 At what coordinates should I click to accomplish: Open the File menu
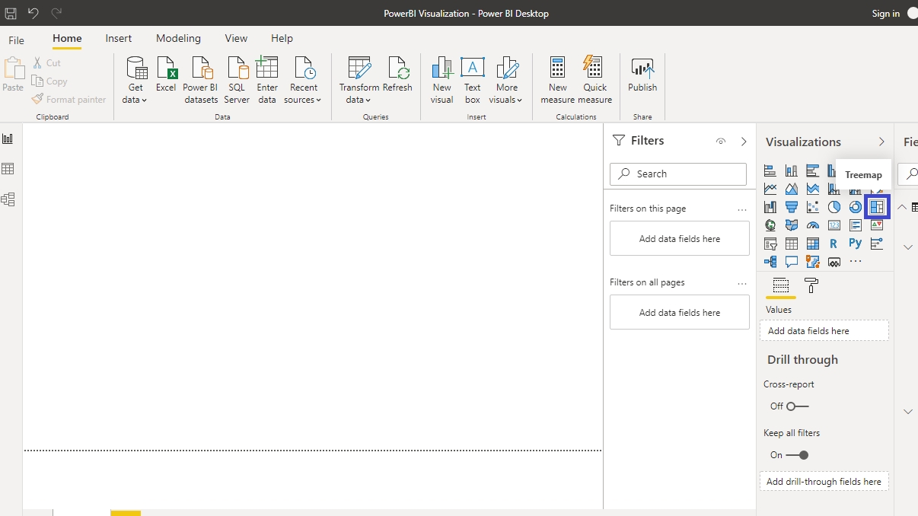16,40
